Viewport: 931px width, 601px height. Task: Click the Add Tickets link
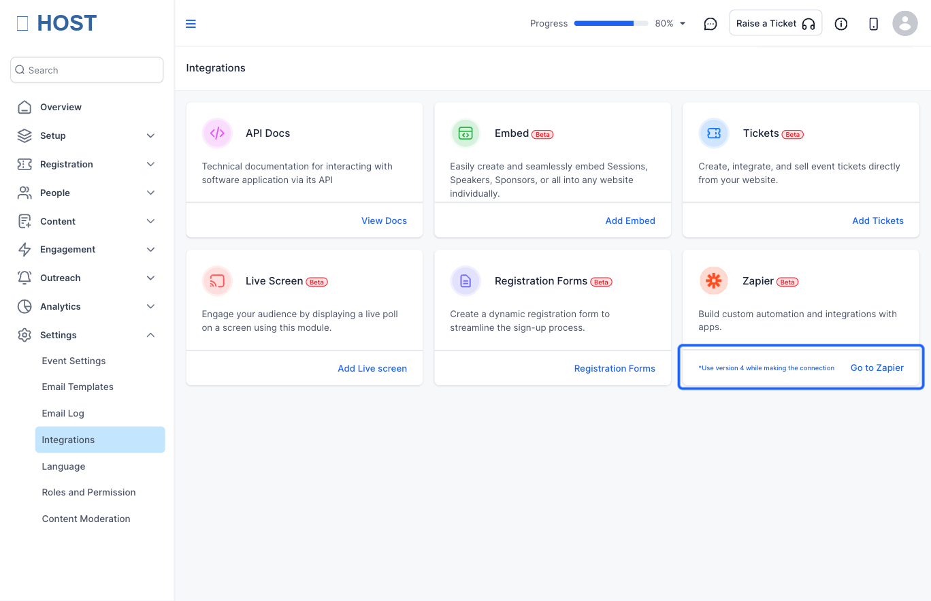click(878, 221)
